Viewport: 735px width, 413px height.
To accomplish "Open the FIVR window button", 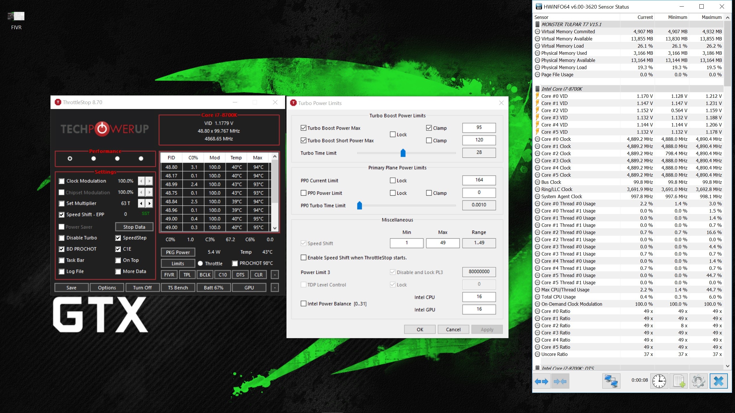I will [x=169, y=274].
